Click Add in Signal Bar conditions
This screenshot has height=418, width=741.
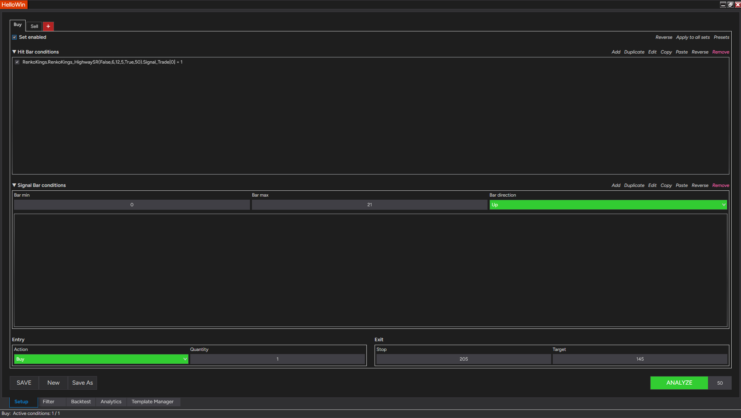tap(616, 185)
